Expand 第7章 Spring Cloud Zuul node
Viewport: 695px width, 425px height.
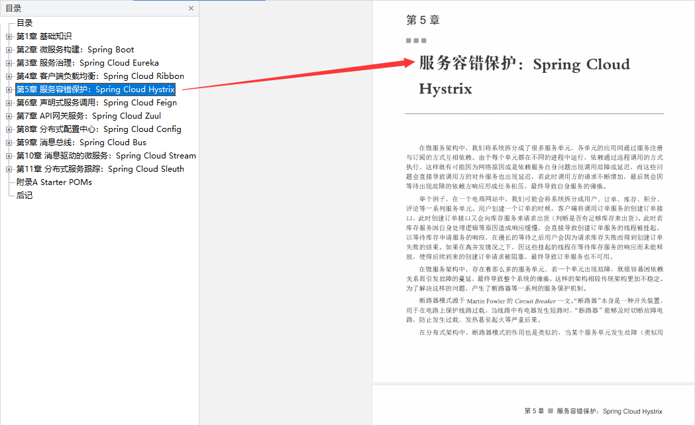click(9, 116)
